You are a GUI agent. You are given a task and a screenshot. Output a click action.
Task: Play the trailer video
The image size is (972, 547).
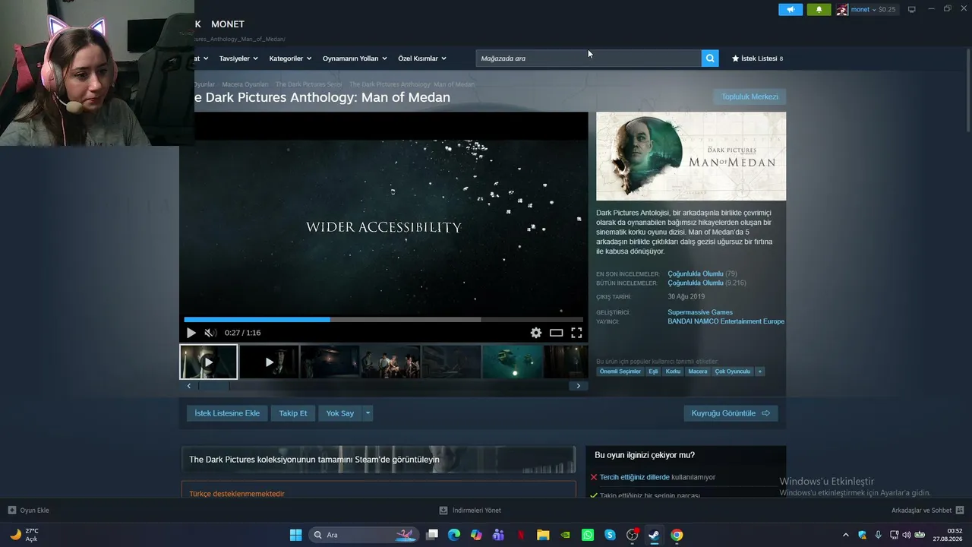point(191,333)
